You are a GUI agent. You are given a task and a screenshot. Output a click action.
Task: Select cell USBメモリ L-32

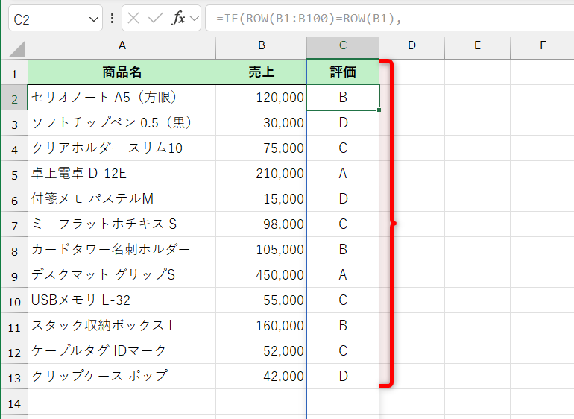tap(122, 300)
